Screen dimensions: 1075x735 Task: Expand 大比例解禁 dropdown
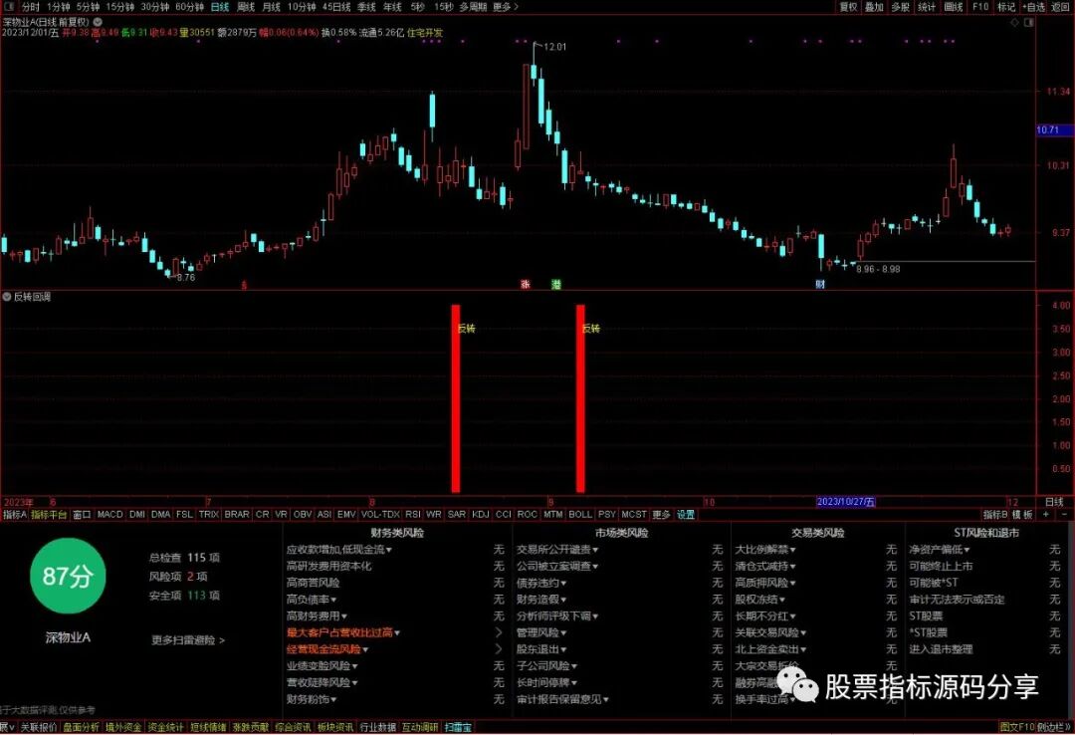(765, 550)
